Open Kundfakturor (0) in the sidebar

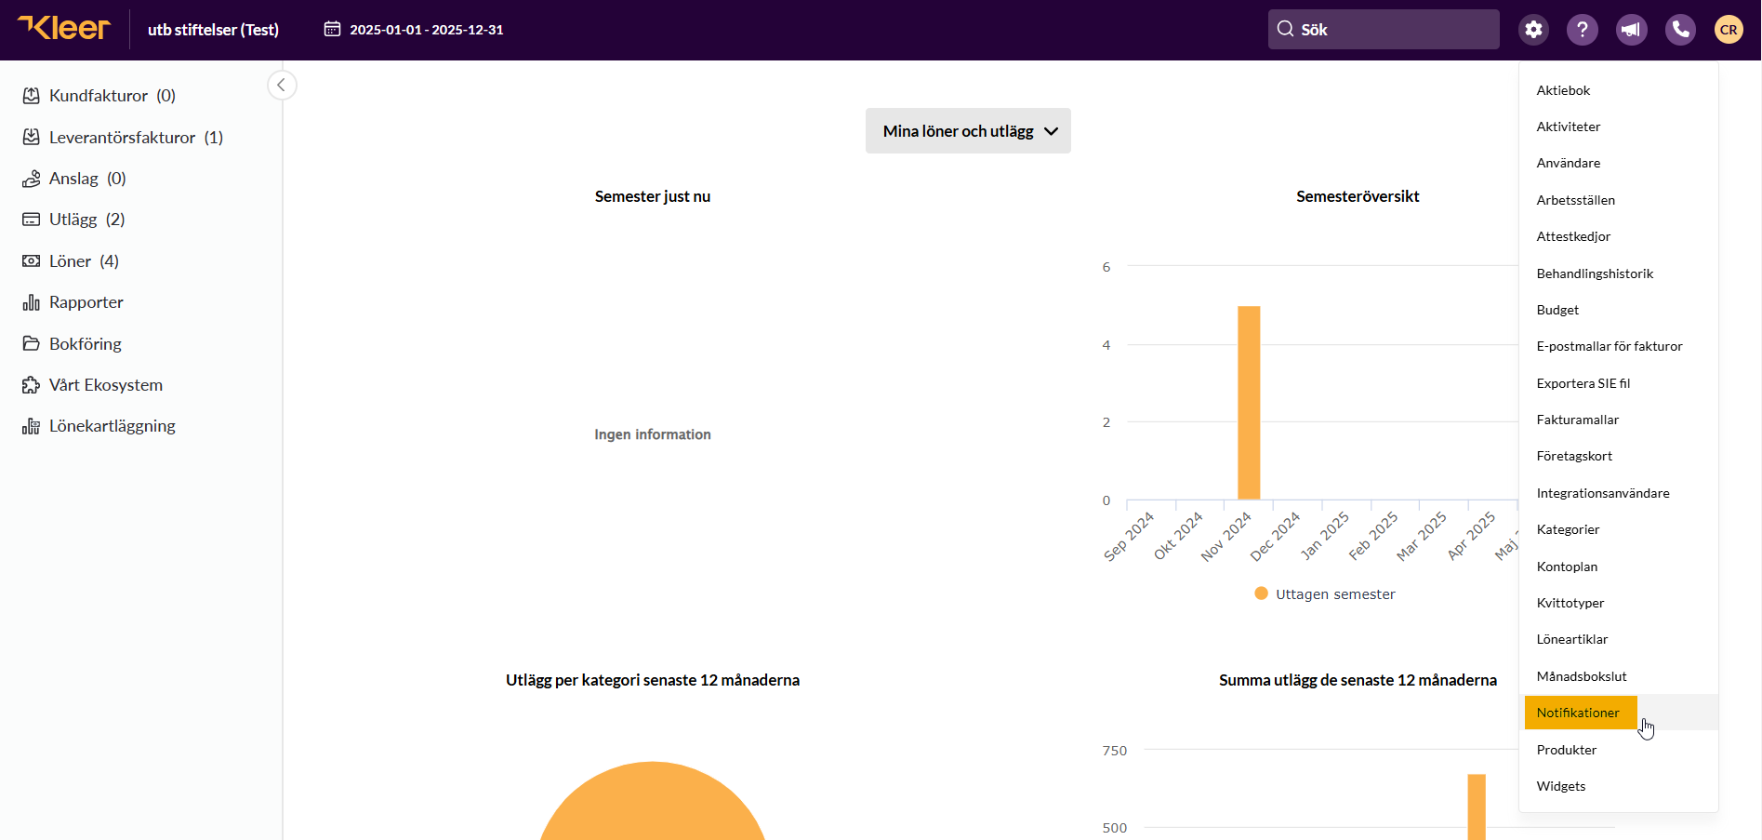click(x=113, y=96)
